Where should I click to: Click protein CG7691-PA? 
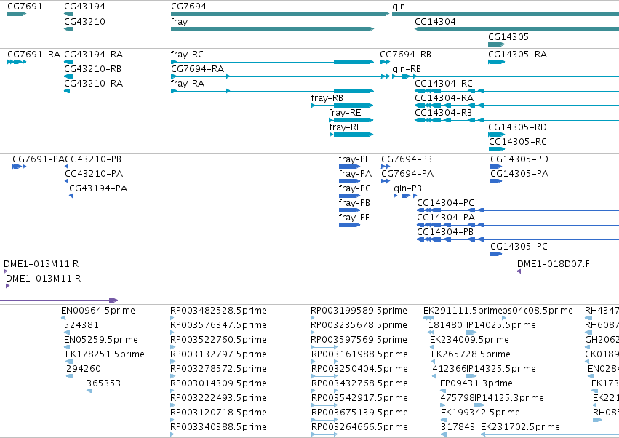(x=39, y=159)
